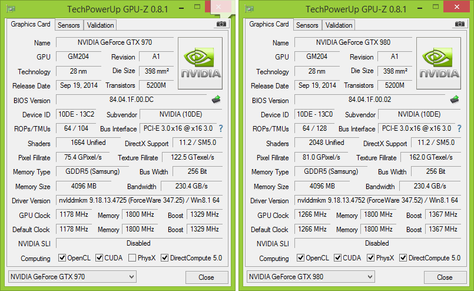The height and width of the screenshot is (291, 474).
Task: Click Texture Fillrate value 162.0 GTexel/s
Action: tap(431, 157)
